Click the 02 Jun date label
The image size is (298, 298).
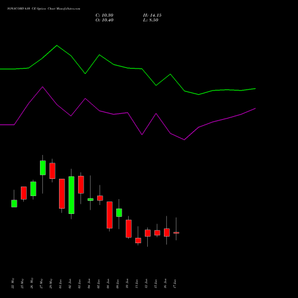coord(70,284)
